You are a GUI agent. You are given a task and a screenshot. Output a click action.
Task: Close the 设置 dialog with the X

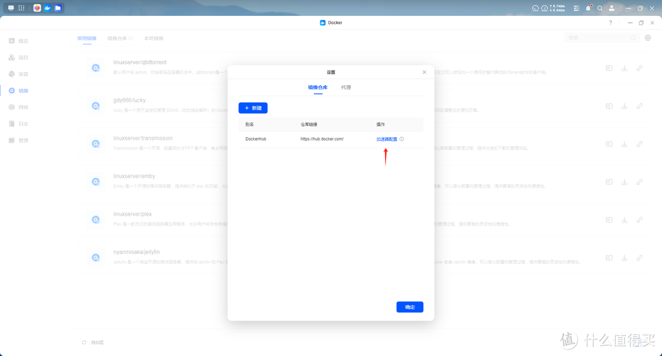[424, 72]
